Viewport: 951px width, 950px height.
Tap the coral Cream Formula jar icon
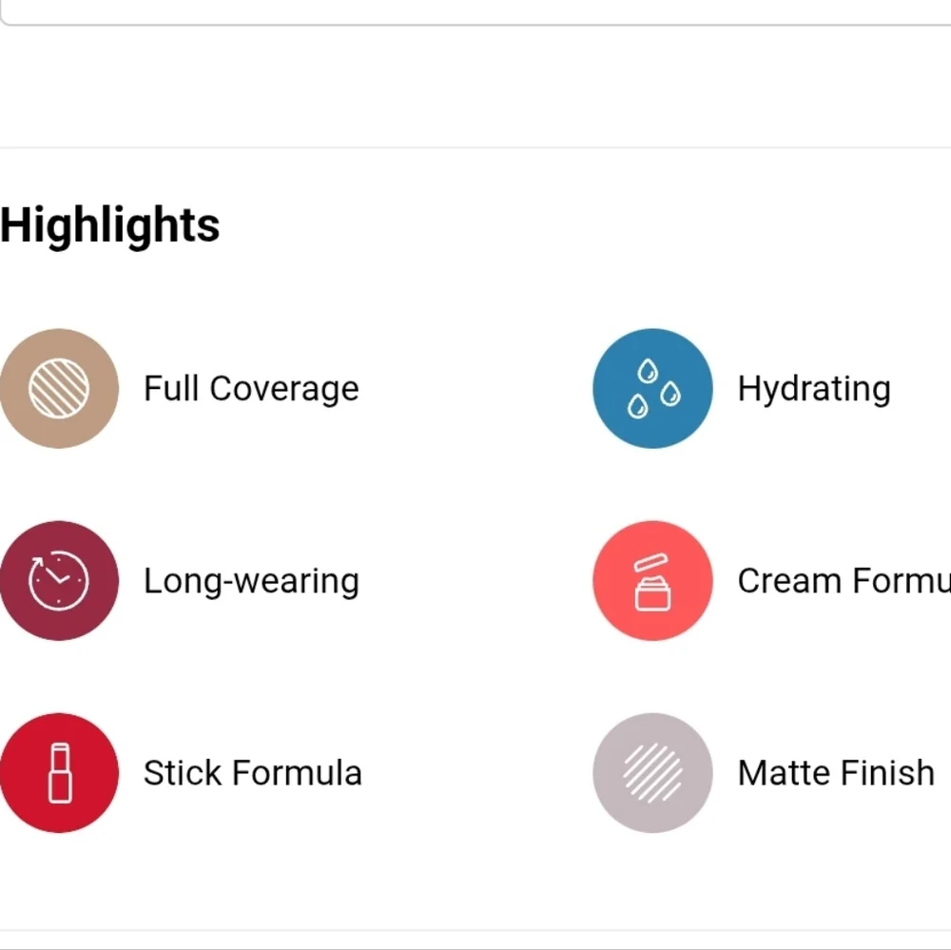(652, 580)
